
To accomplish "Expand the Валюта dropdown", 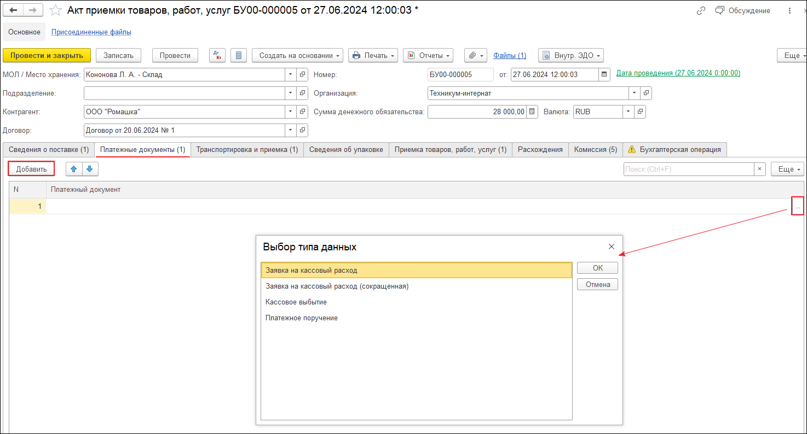I will pyautogui.click(x=629, y=112).
